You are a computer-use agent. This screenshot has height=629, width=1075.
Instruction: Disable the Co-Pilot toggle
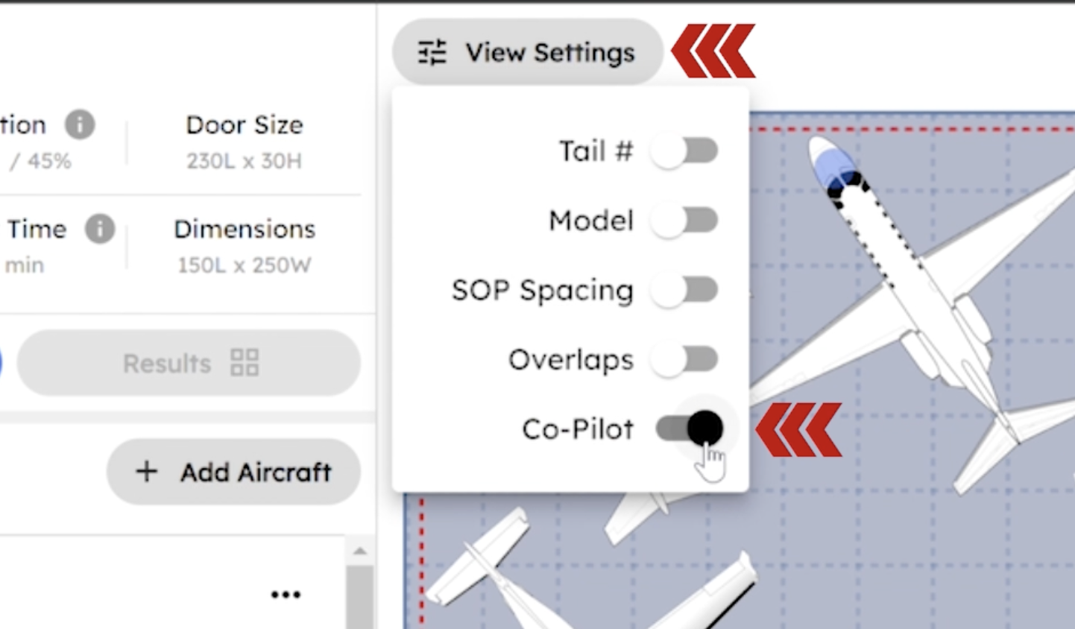click(690, 429)
